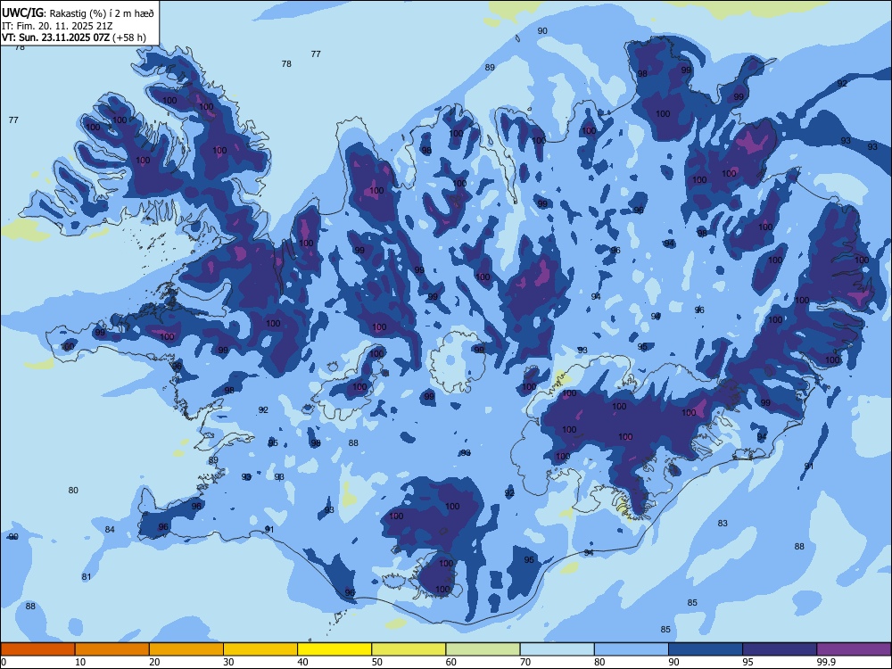
Task: Click the legend tick label '10'
Action: tap(80, 662)
